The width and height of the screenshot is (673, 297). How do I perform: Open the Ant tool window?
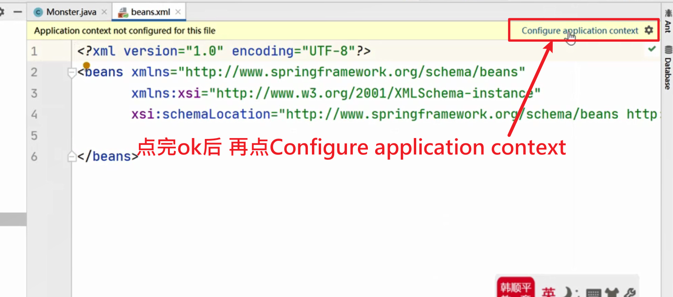pos(668,21)
